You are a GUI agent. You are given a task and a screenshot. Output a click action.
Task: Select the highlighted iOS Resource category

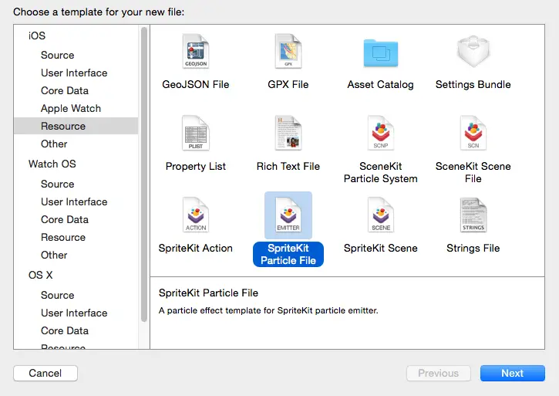(63, 126)
